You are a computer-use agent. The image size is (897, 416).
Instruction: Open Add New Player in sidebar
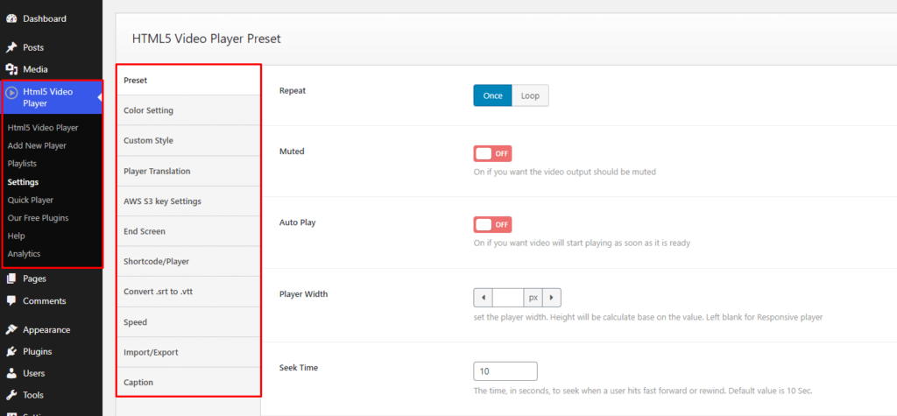point(37,146)
